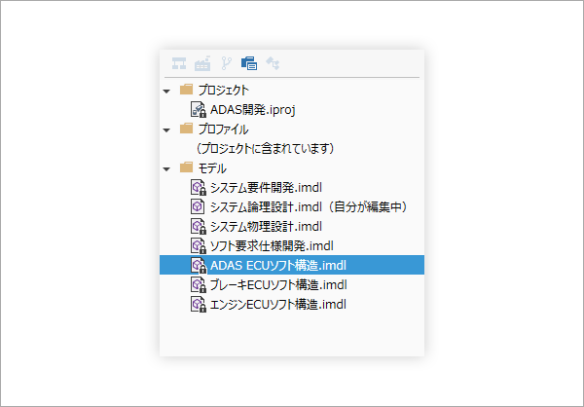Click the structure tree toolbar icon
The image size is (584, 407).
[x=179, y=63]
